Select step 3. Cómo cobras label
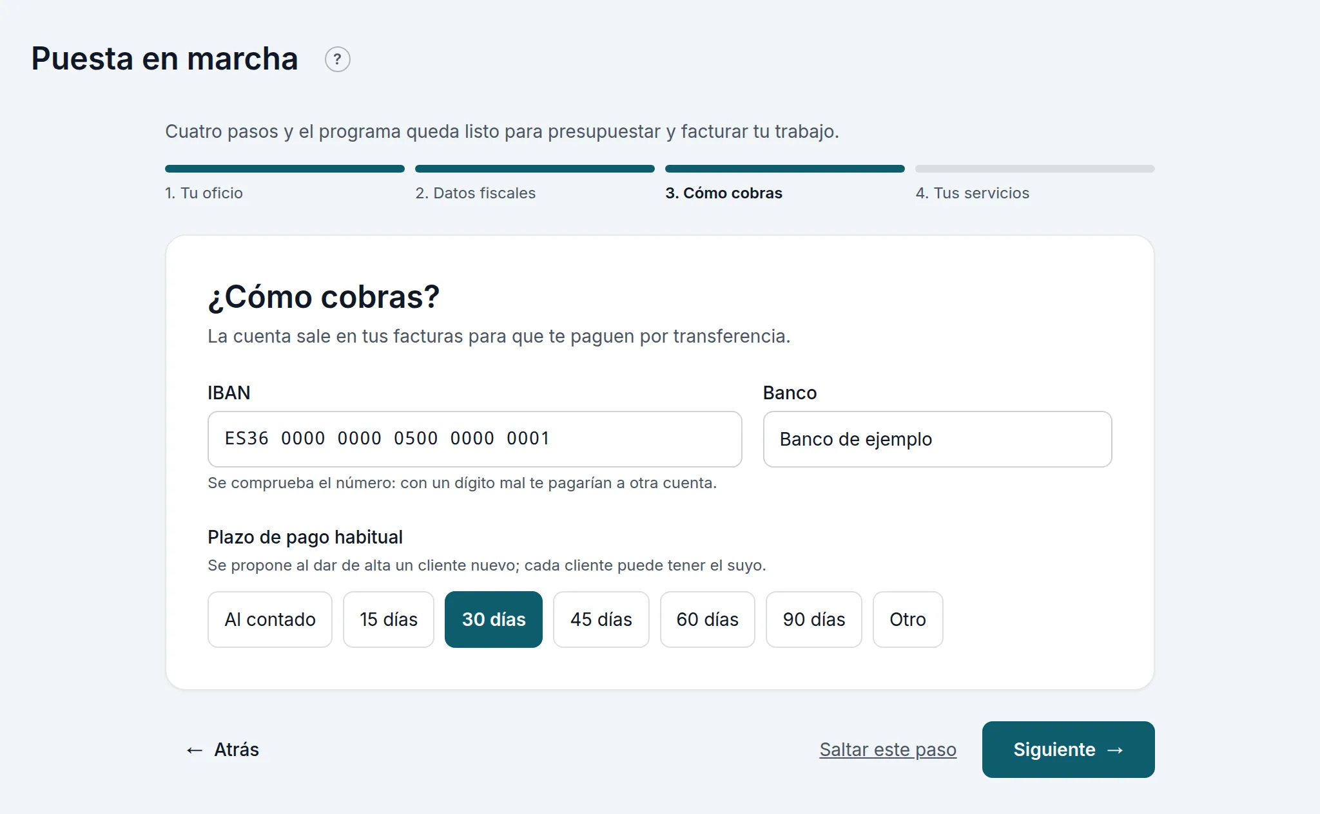The height and width of the screenshot is (814, 1320). (724, 193)
